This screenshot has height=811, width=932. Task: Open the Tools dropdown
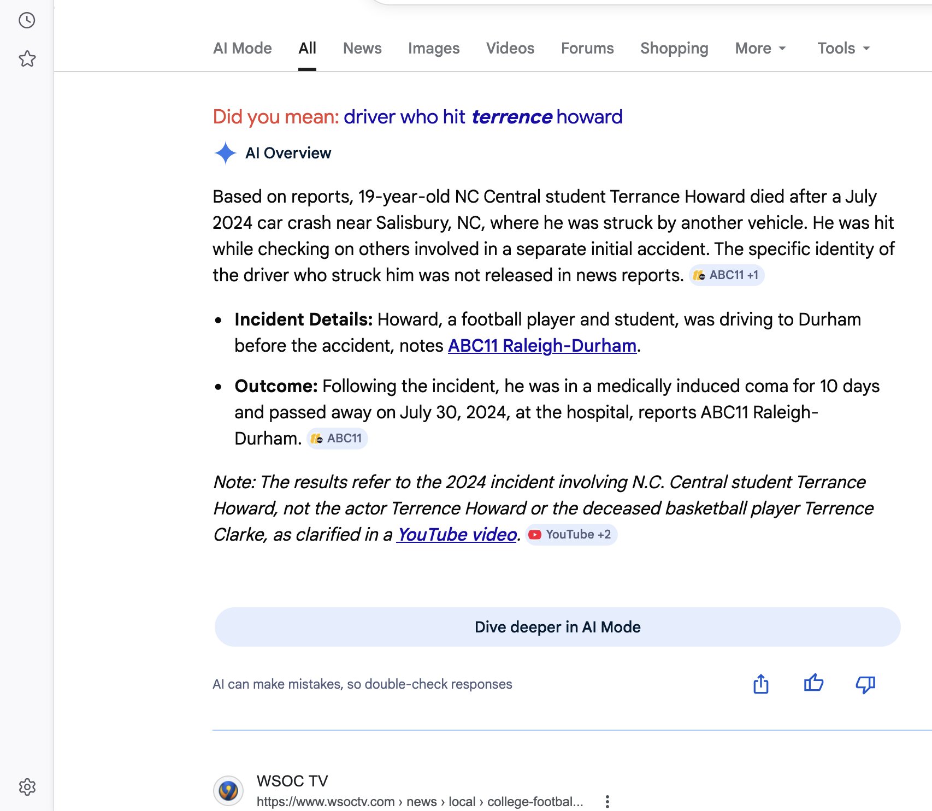click(843, 48)
